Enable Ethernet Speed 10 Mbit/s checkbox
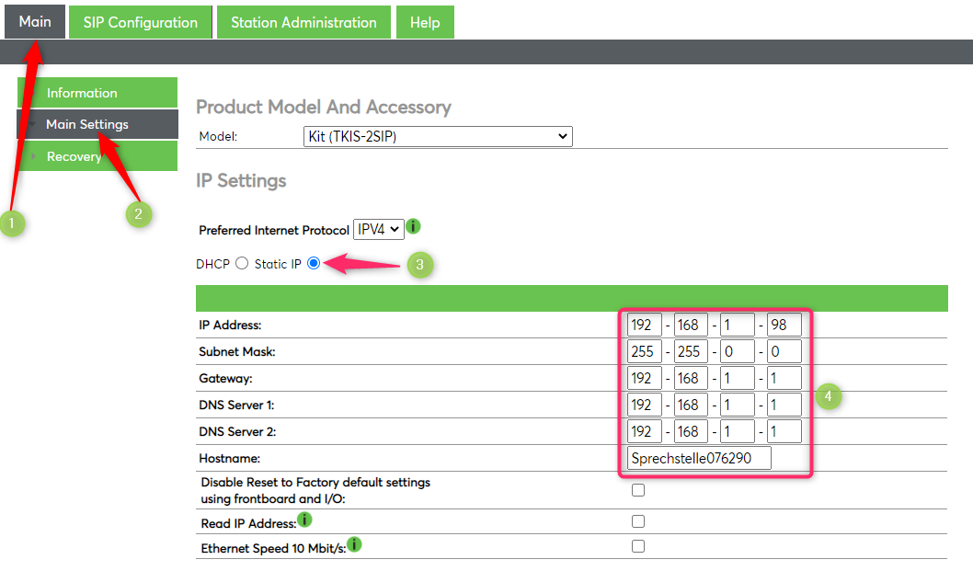Screen dimensions: 973x571 (638, 546)
